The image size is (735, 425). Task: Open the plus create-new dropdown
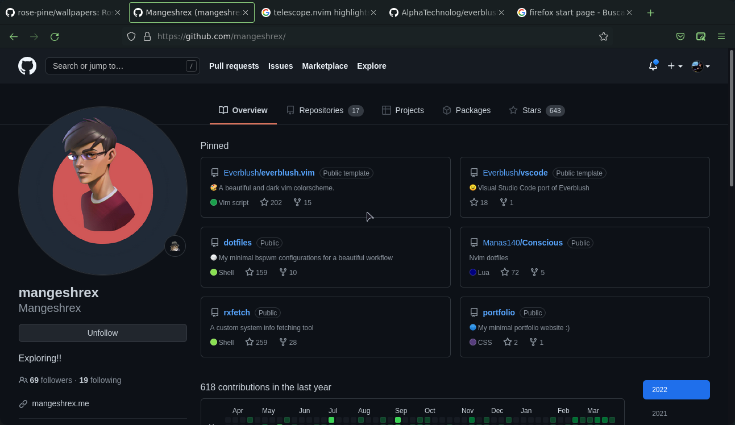click(675, 66)
